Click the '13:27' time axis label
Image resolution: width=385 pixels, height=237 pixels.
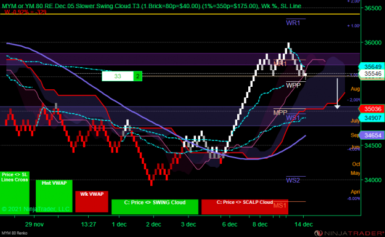(88, 224)
